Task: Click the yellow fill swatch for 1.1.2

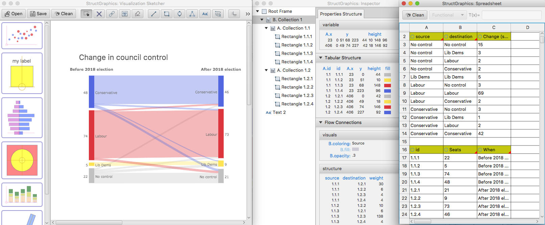Action: click(388, 80)
